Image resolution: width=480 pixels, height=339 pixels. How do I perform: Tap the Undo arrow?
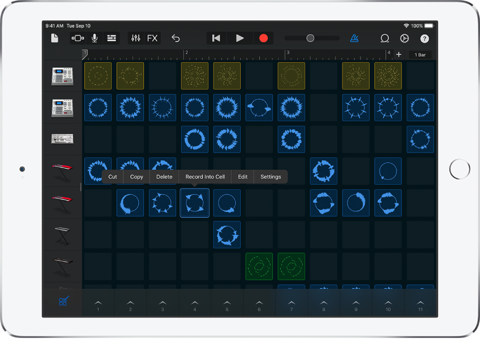point(176,38)
